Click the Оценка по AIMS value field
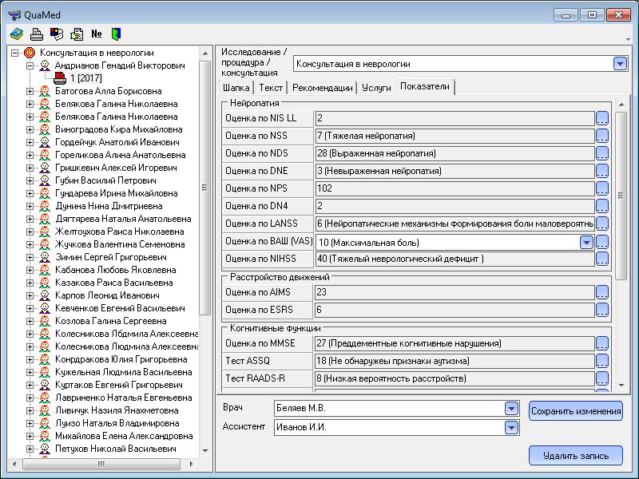The height and width of the screenshot is (479, 639). coord(454,292)
